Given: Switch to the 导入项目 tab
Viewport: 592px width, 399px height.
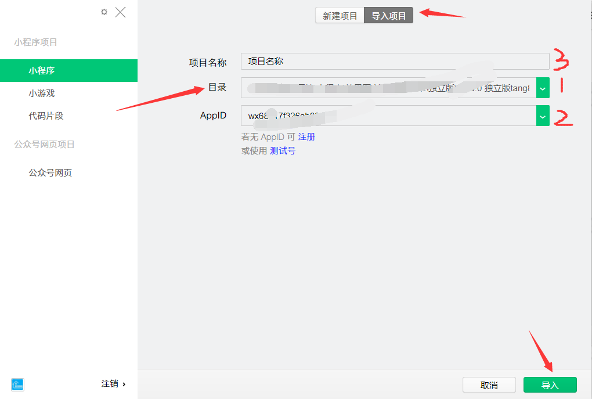Looking at the screenshot, I should [x=388, y=16].
